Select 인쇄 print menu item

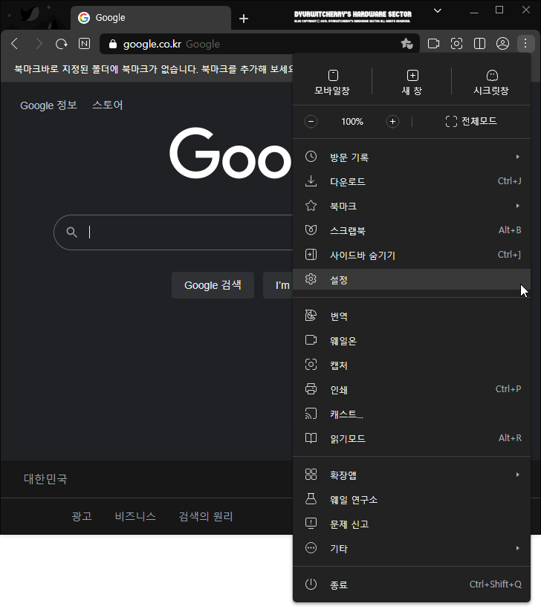(412, 389)
